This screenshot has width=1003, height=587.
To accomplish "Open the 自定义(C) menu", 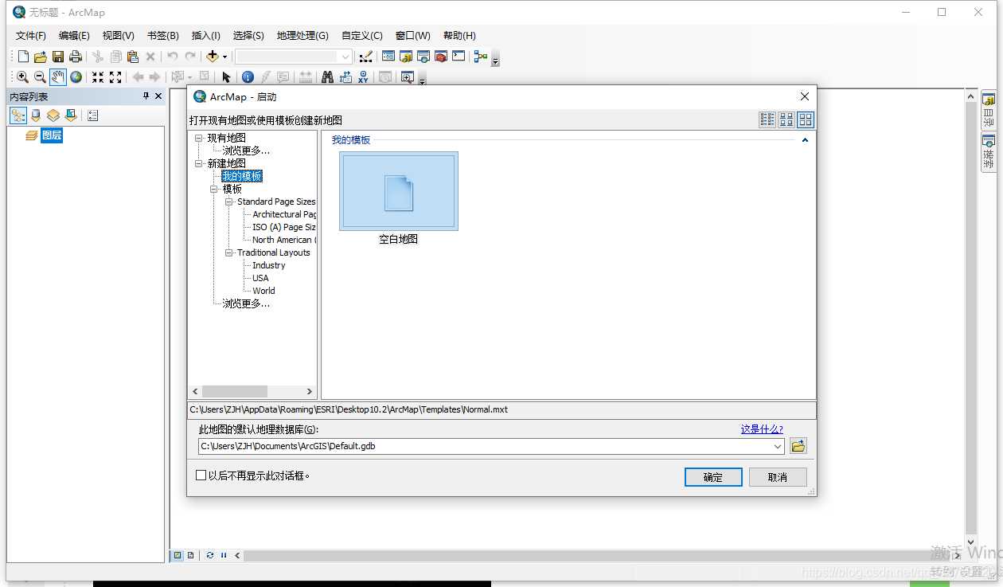I will click(362, 36).
